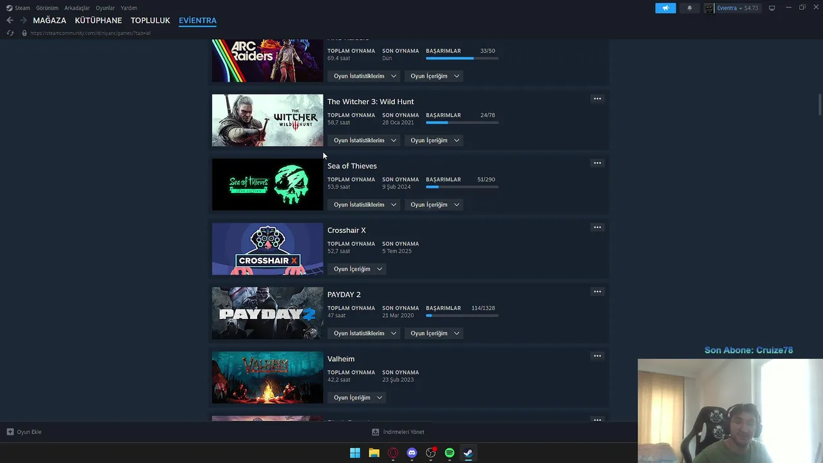Viewport: 823px width, 463px height.
Task: Click the page vertical scrollbar thumb
Action: pos(819,105)
